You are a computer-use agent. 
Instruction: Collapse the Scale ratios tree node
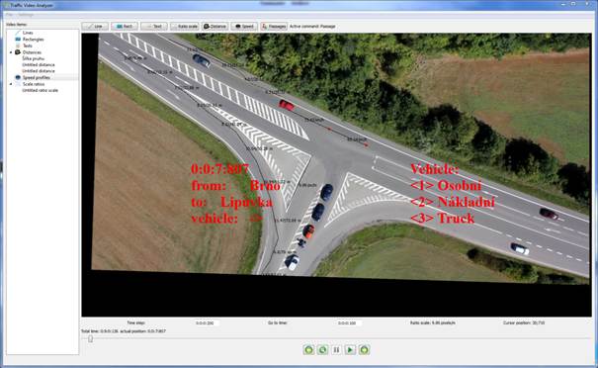pos(11,84)
